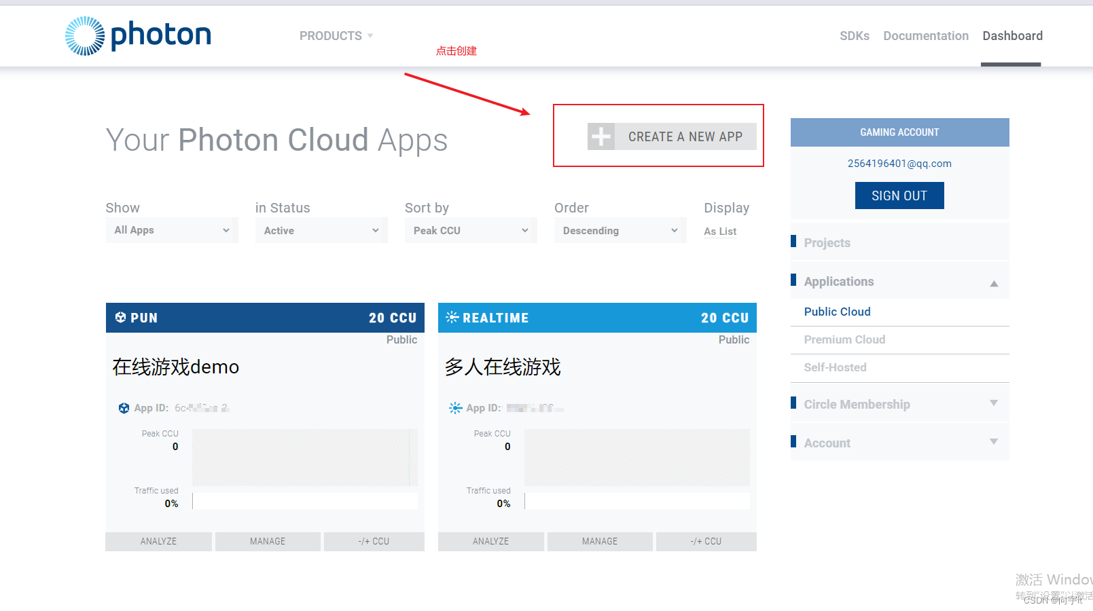Click the Peak CCU chart on 在线游戏demo card
This screenshot has width=1093, height=611.
tap(305, 457)
